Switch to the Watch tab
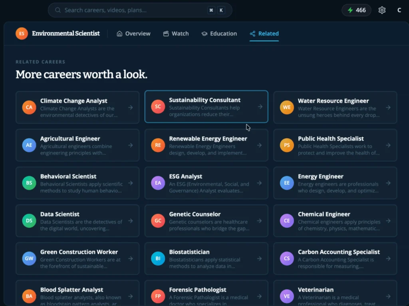 coord(176,33)
